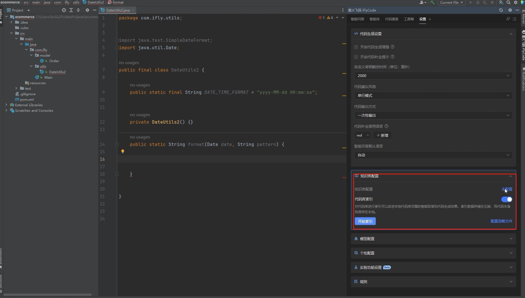Image resolution: width=525 pixels, height=298 pixels.
Task: Click the green Build hammer icon
Action: click(432, 2)
